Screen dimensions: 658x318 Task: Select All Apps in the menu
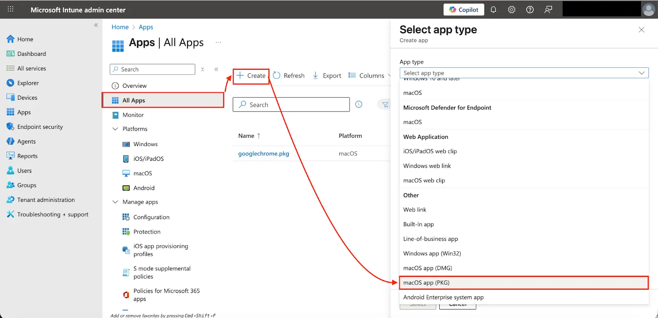tap(134, 101)
